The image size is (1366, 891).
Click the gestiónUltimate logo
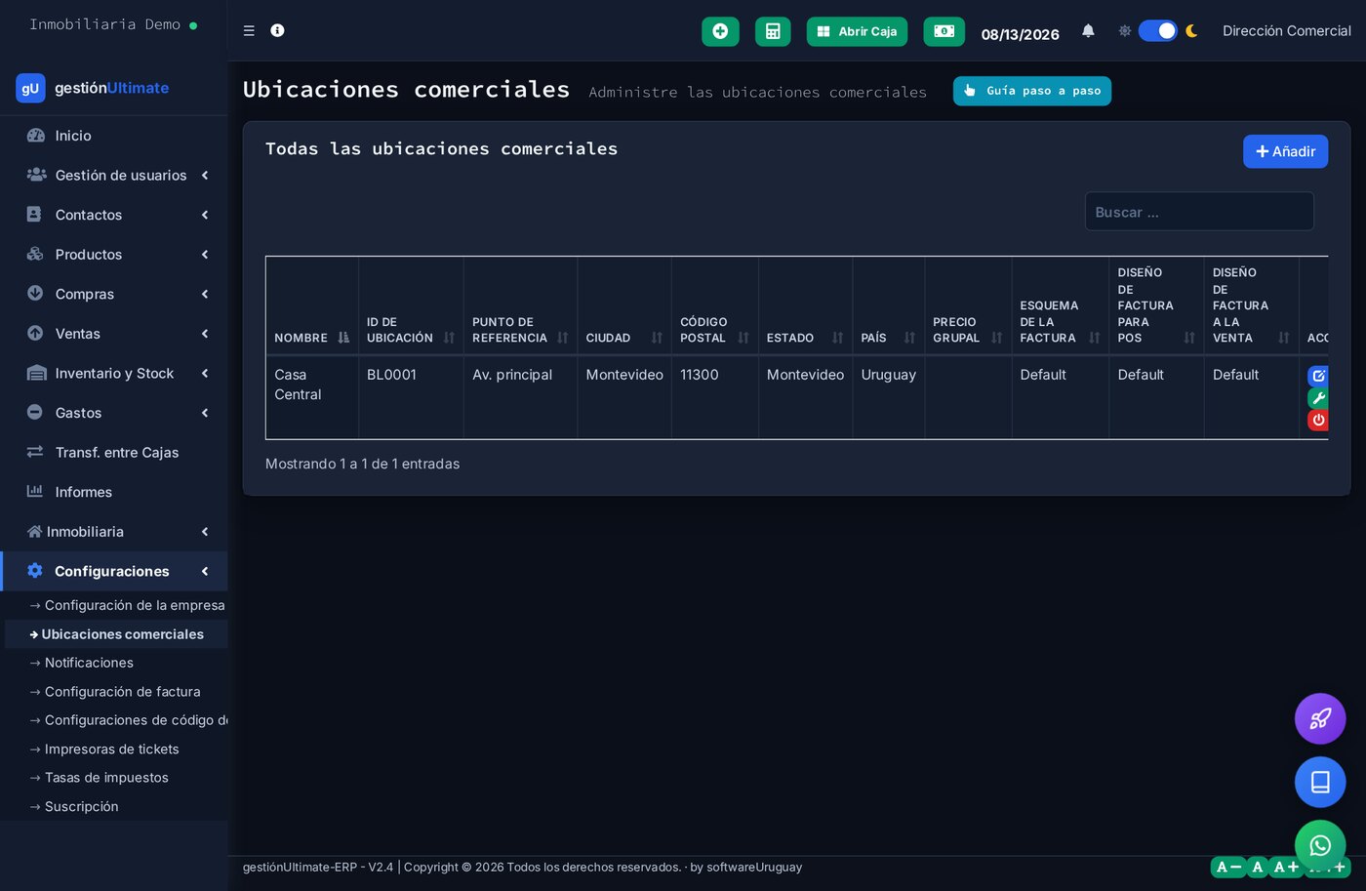click(93, 88)
